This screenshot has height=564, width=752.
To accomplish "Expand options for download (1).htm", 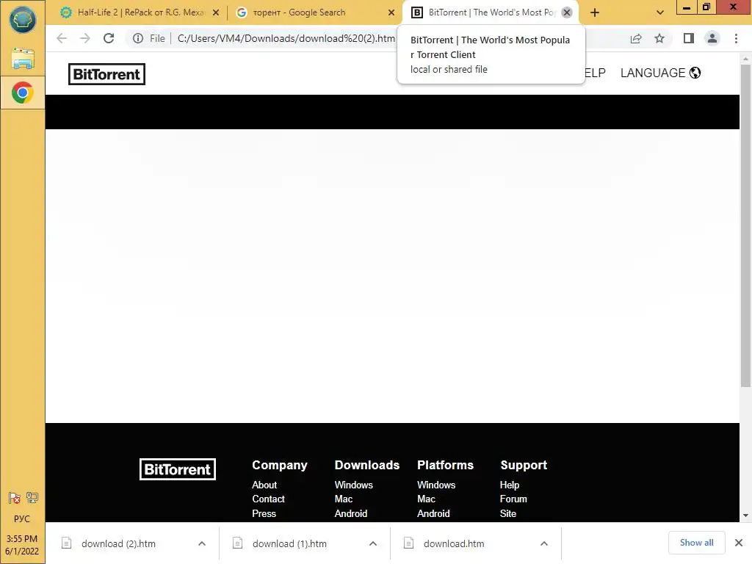I will click(373, 543).
